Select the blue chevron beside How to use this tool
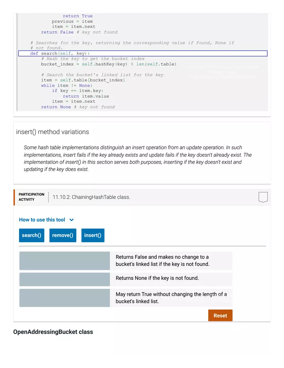The width and height of the screenshot is (284, 368). (72, 219)
